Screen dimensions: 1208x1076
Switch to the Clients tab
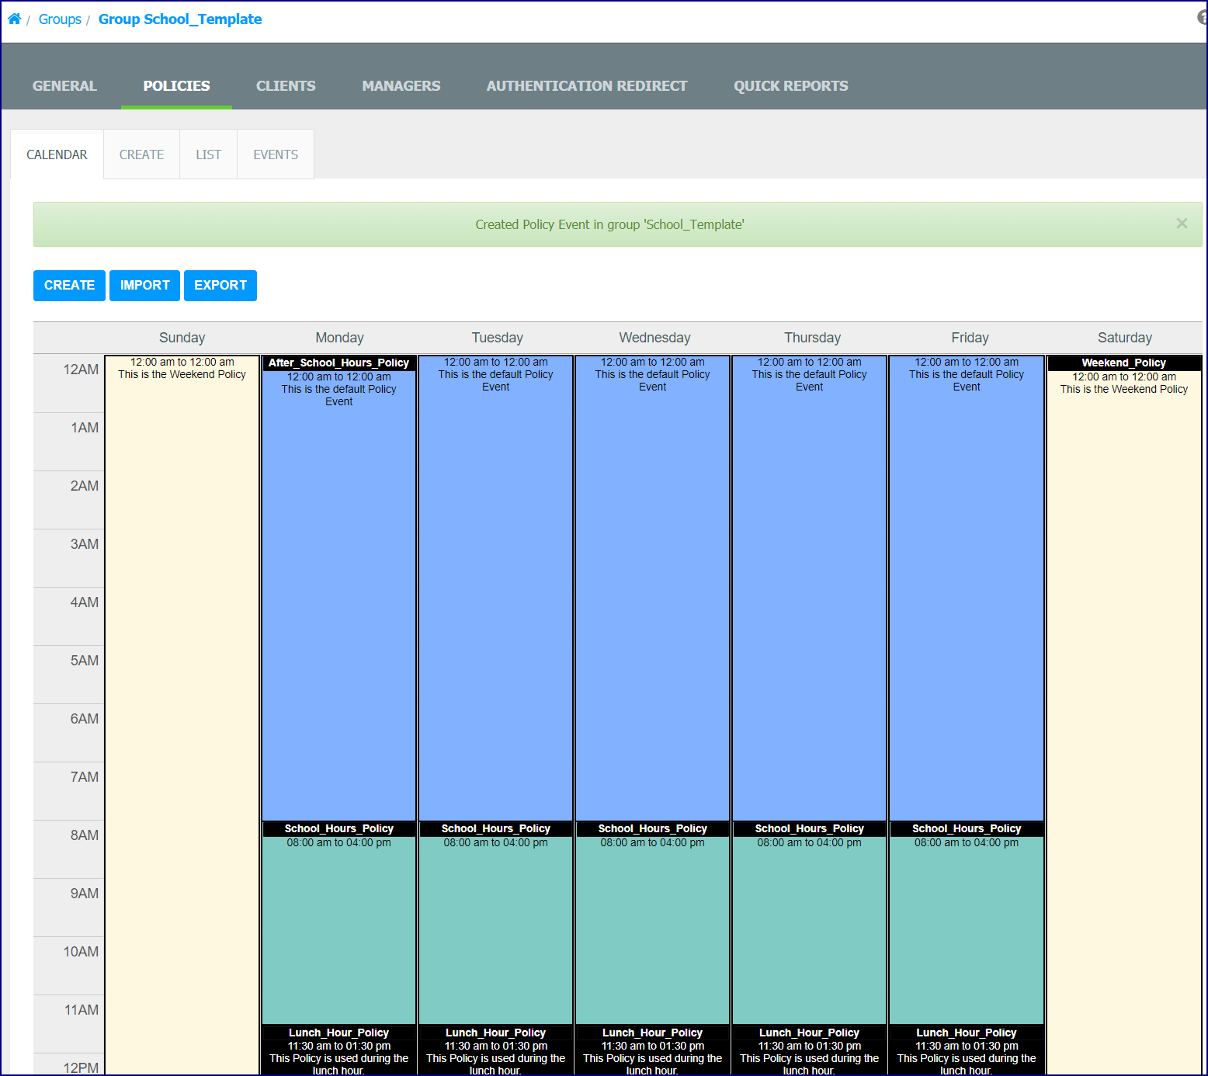[x=286, y=85]
